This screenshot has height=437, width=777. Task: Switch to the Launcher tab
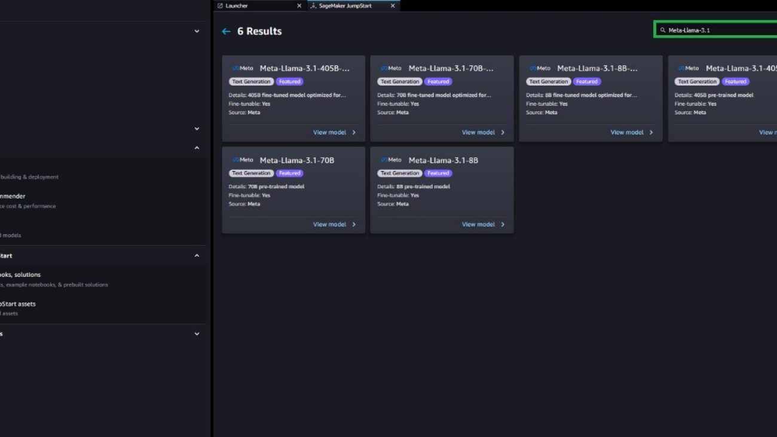click(261, 5)
